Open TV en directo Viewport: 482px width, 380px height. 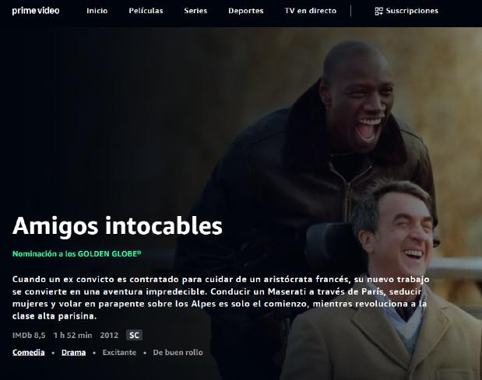coord(311,11)
